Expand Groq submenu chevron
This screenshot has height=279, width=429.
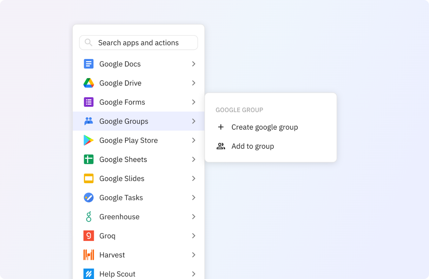[194, 236]
